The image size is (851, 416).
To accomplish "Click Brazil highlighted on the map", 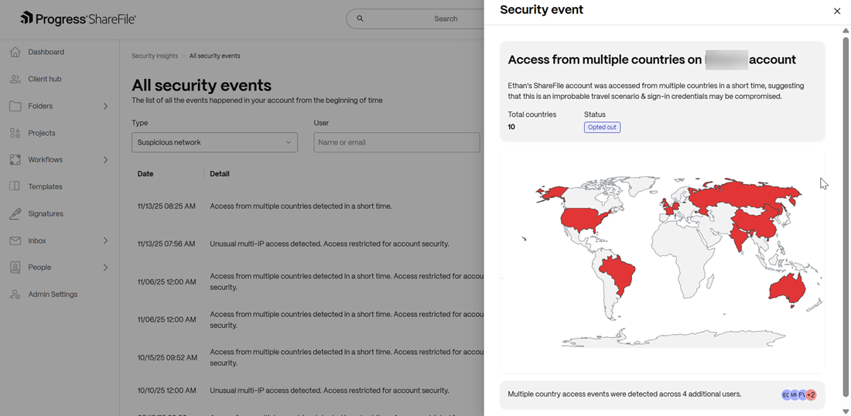I will [619, 274].
